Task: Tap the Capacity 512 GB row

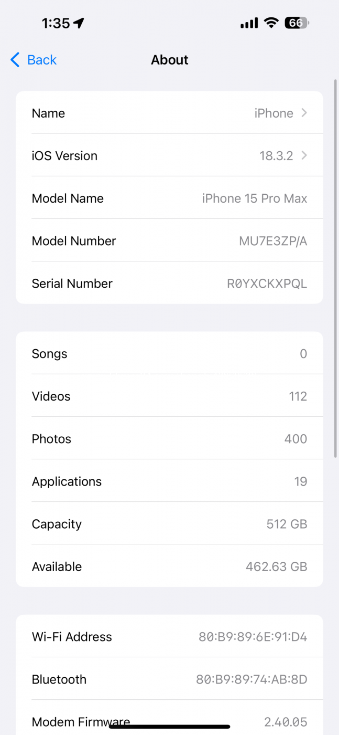Action: point(169,524)
